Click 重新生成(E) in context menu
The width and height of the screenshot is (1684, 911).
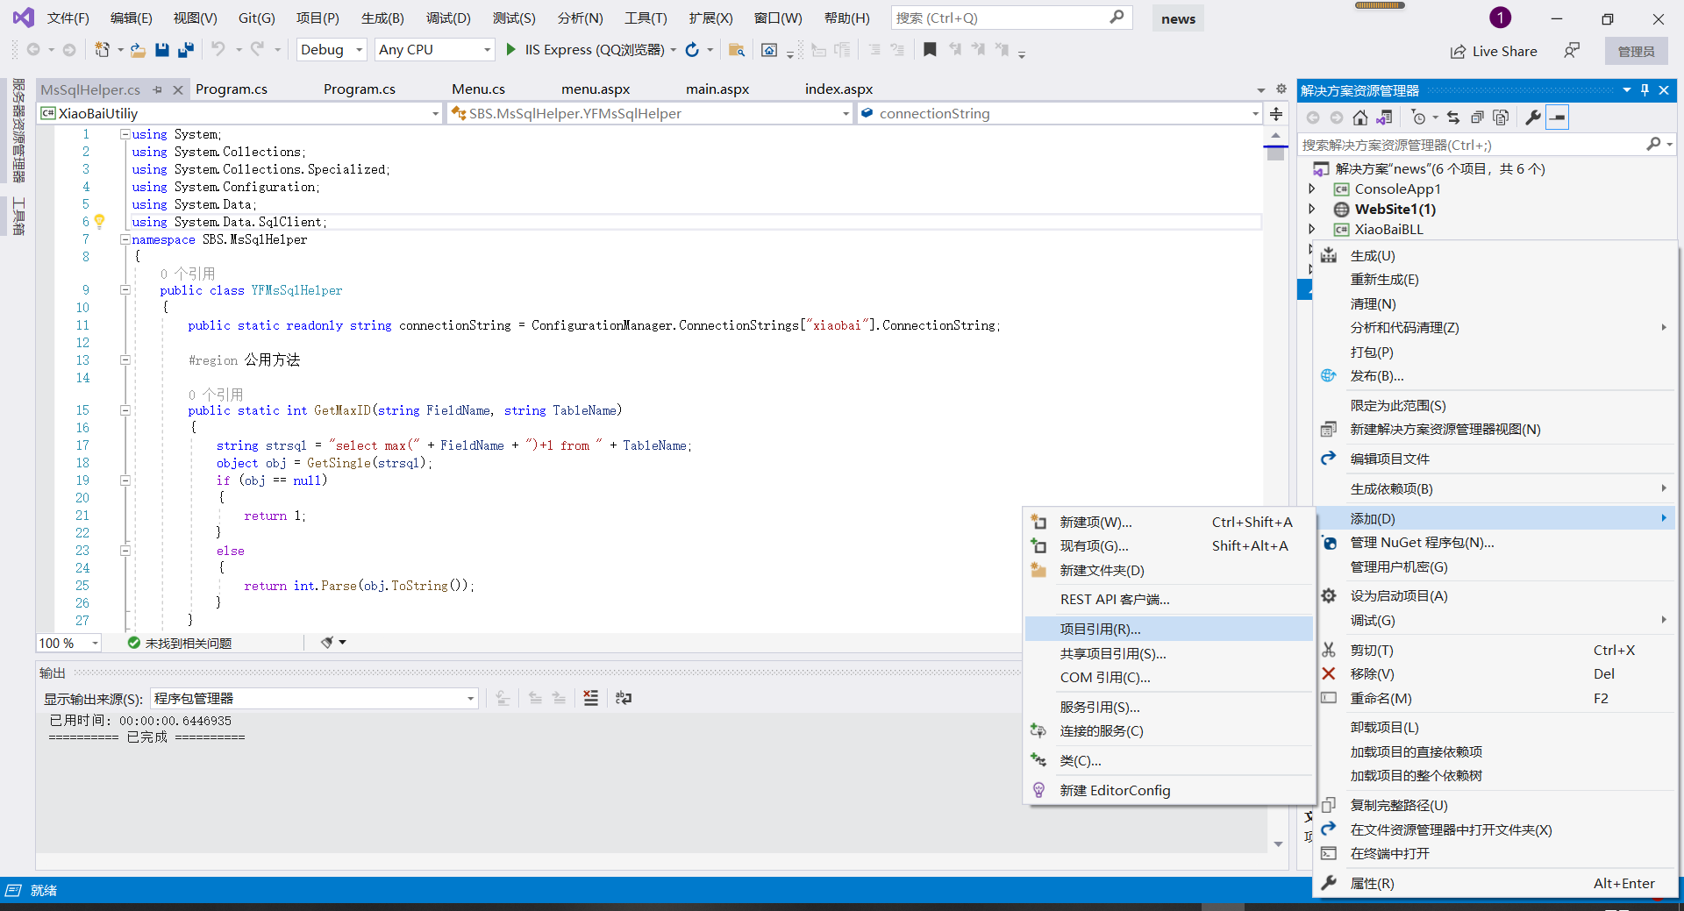(x=1495, y=280)
